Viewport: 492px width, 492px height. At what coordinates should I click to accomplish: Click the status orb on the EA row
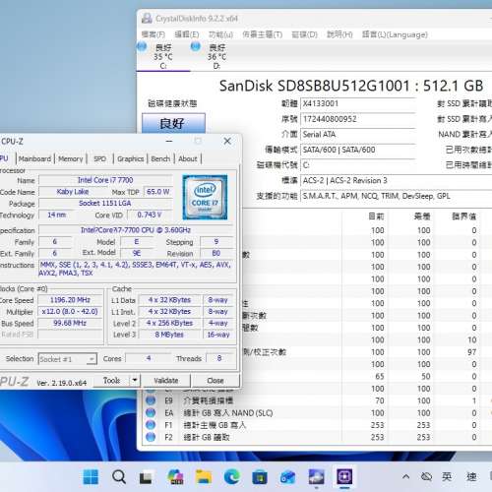[151, 412]
